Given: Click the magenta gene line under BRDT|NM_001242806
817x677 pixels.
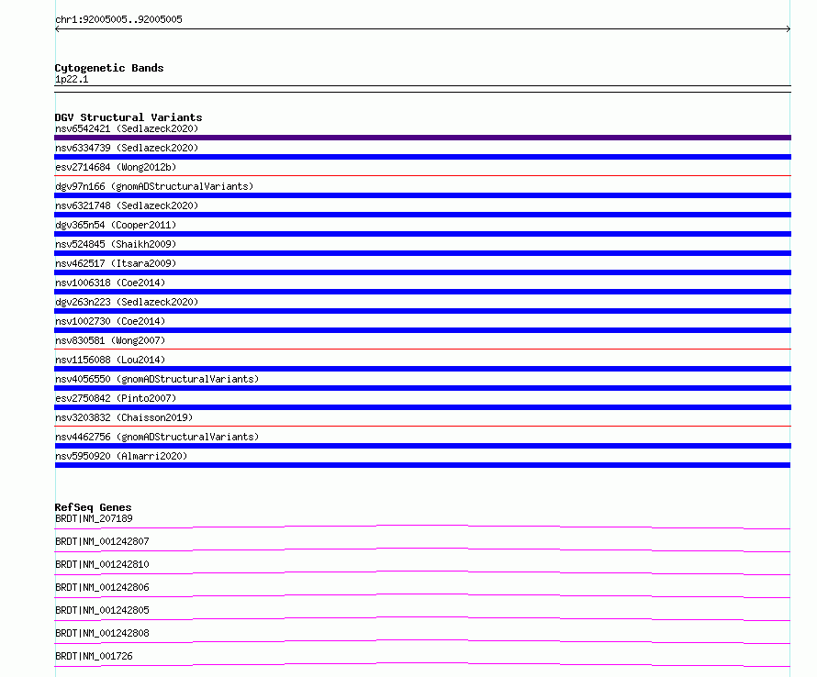Looking at the screenshot, I should tap(422, 595).
